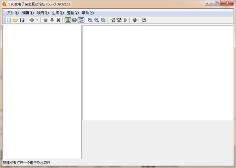Click the Help question mark icon

coord(144,20)
